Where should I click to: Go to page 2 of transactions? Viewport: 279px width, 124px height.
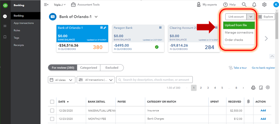coord(201,88)
